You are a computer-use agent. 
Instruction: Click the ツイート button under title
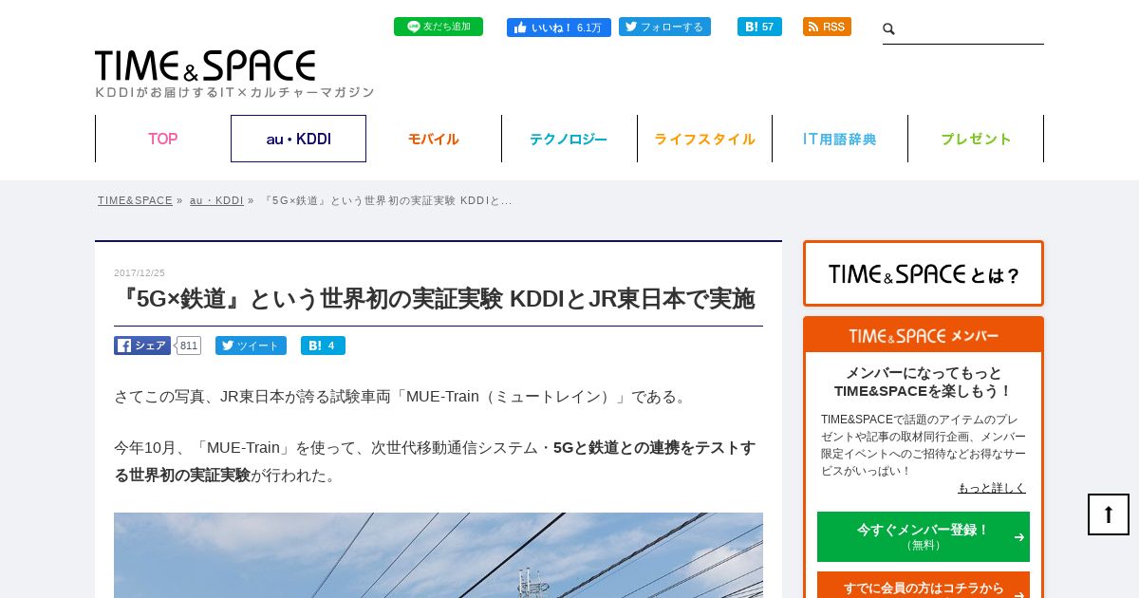(x=251, y=346)
